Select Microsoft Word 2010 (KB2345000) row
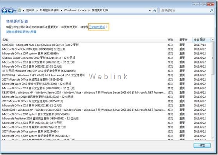 (x=105, y=84)
